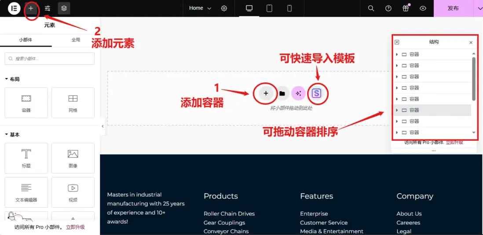Click the 结构 panel title text
Screen dimensions: 483x235
tap(434, 42)
